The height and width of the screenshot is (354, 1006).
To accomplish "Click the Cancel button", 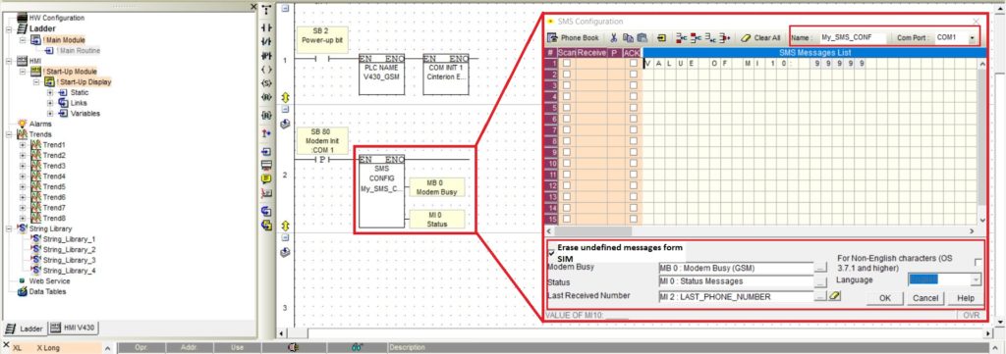I will [925, 298].
